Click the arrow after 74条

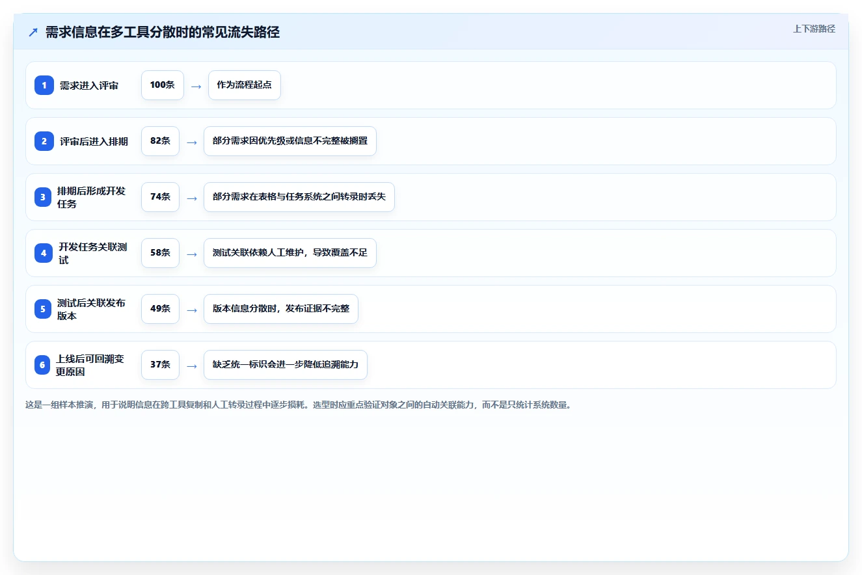pyautogui.click(x=191, y=198)
